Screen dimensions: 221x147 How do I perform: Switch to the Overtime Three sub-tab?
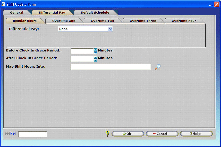[143, 21]
